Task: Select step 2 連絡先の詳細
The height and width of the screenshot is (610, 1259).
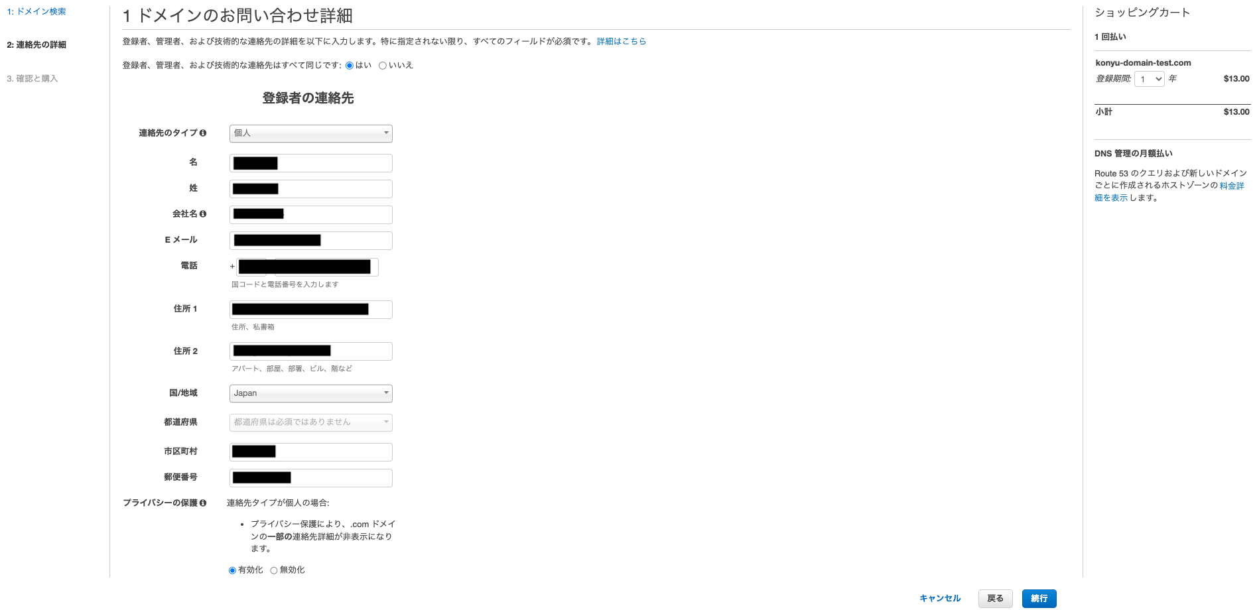Action: (x=36, y=45)
